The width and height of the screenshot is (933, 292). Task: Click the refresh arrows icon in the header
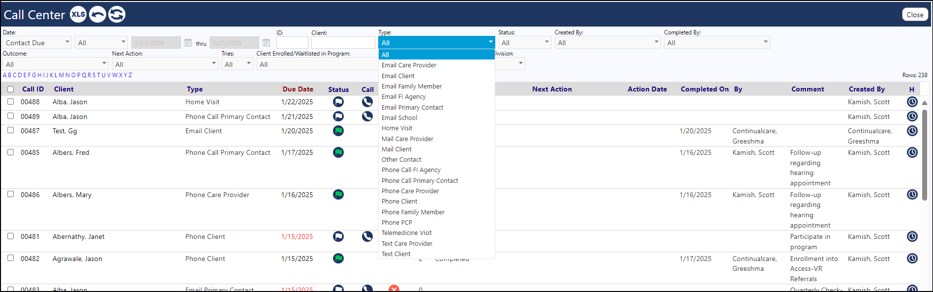pyautogui.click(x=117, y=14)
